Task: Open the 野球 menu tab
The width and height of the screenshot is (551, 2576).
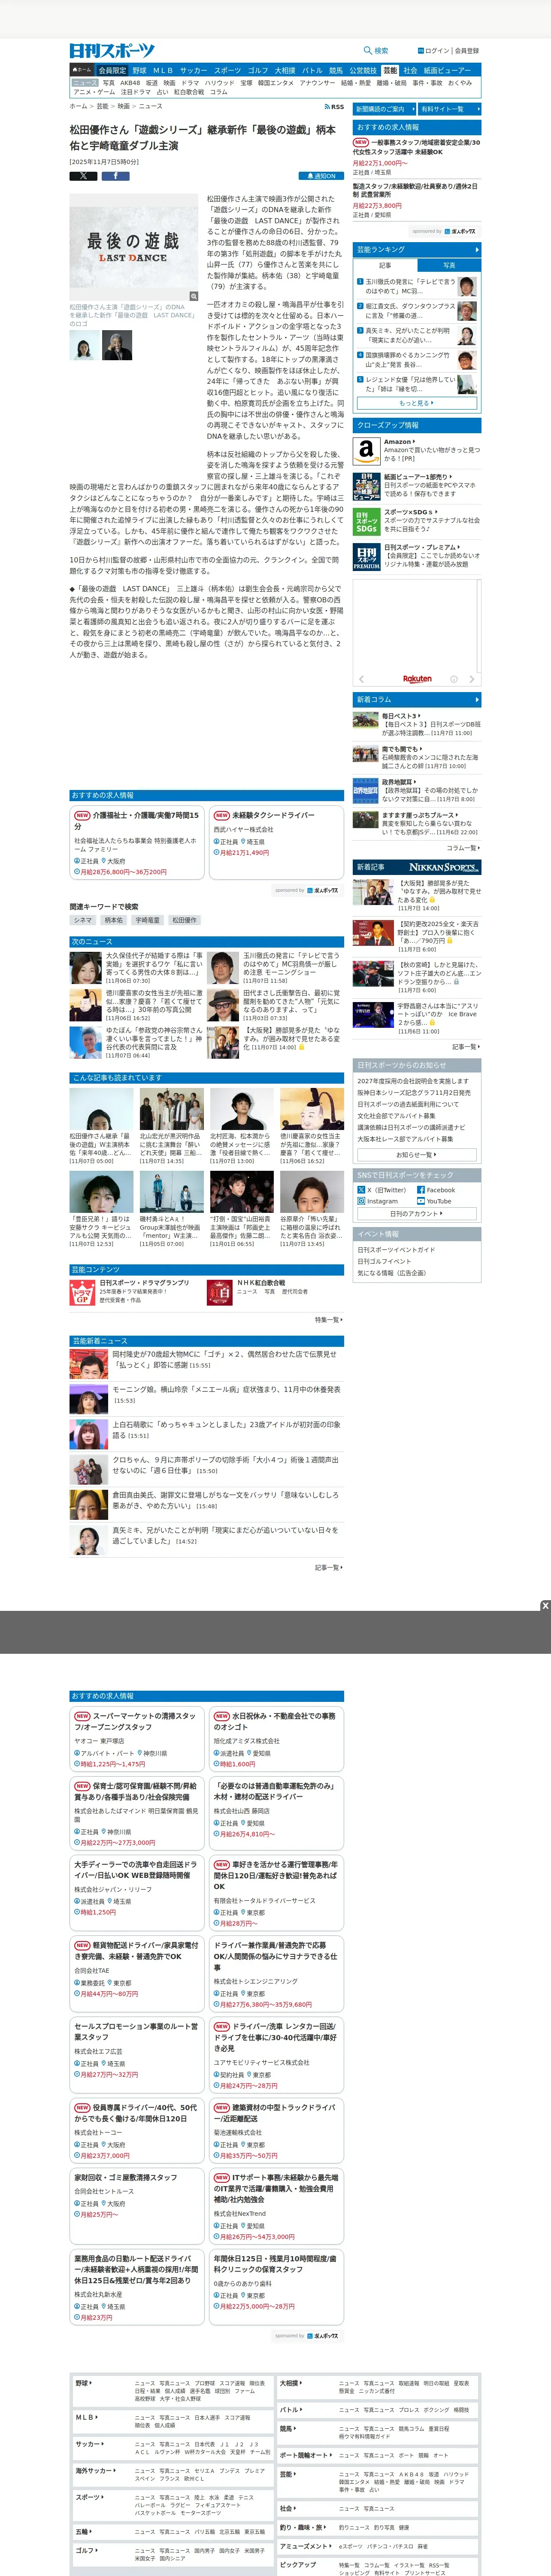Action: (x=139, y=71)
